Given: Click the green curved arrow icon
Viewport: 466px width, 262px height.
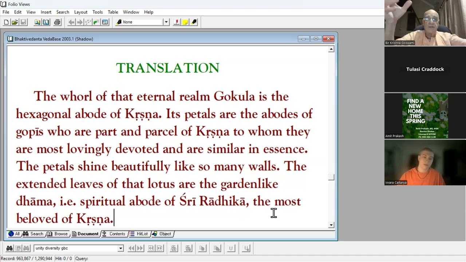Looking at the screenshot, I should (x=96, y=22).
